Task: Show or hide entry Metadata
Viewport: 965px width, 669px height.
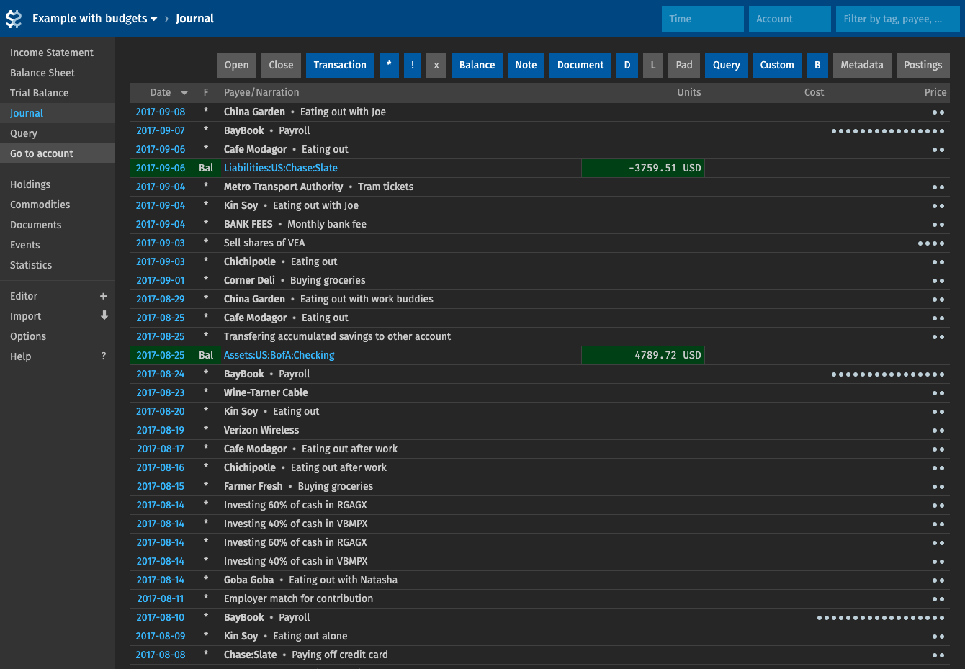Action: coord(862,65)
